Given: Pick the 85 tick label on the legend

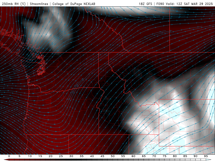Looking at the screenshot, I should pos(185,156).
